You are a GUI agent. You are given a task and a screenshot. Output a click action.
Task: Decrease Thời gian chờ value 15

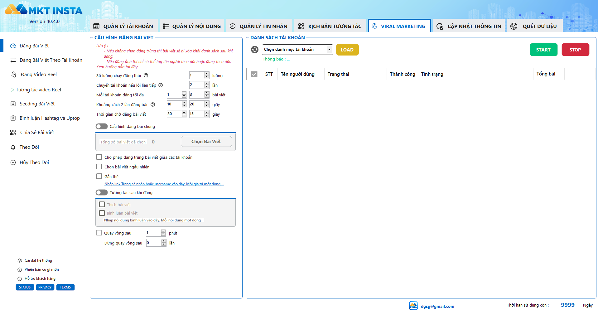[x=207, y=116]
